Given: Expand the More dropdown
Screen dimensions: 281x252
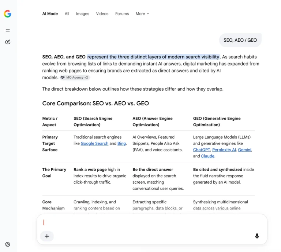Looking at the screenshot, I should coord(142,14).
